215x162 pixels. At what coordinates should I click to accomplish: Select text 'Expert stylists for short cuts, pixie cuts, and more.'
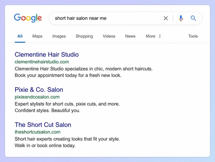pos(67,104)
